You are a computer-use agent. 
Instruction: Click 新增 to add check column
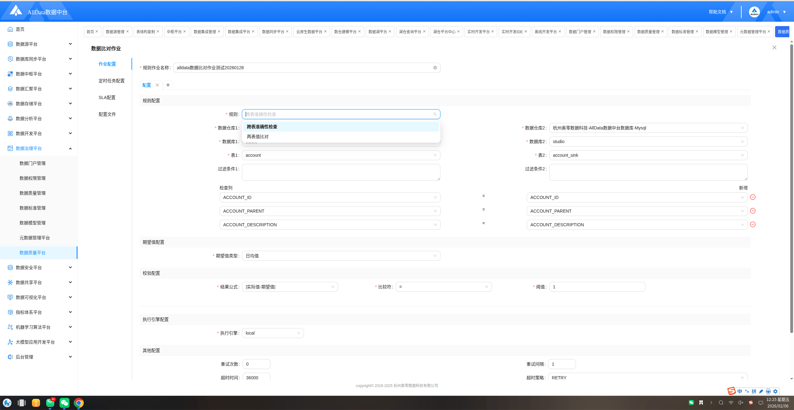743,188
